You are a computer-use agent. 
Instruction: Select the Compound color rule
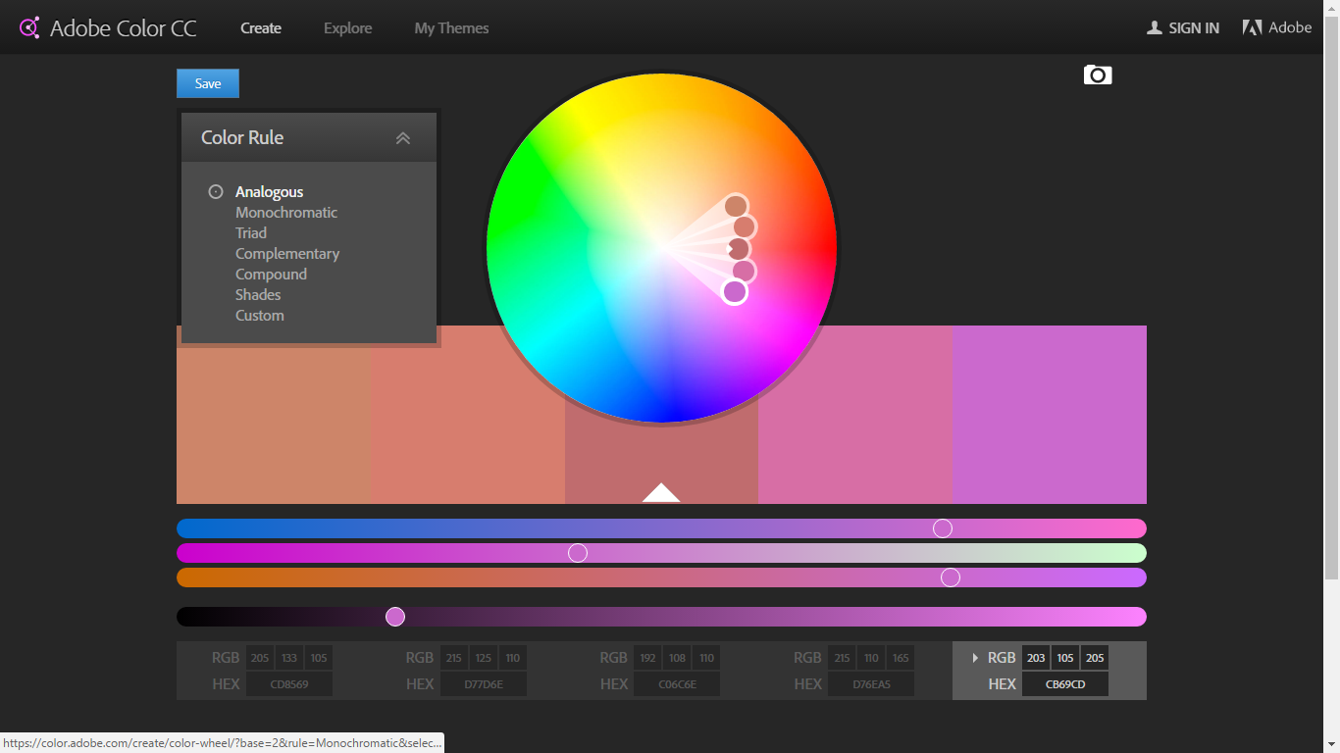(x=271, y=275)
